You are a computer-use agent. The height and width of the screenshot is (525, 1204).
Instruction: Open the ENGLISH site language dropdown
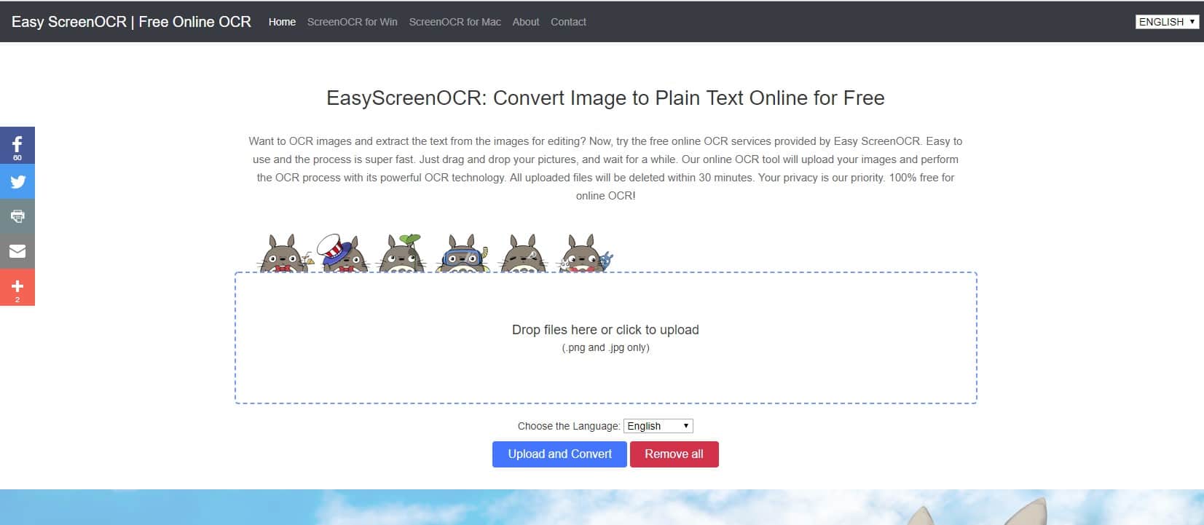tap(1167, 22)
